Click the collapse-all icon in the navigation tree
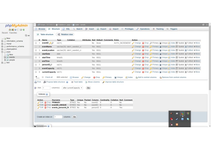This screenshot has height=150, width=211. tap(26, 36)
